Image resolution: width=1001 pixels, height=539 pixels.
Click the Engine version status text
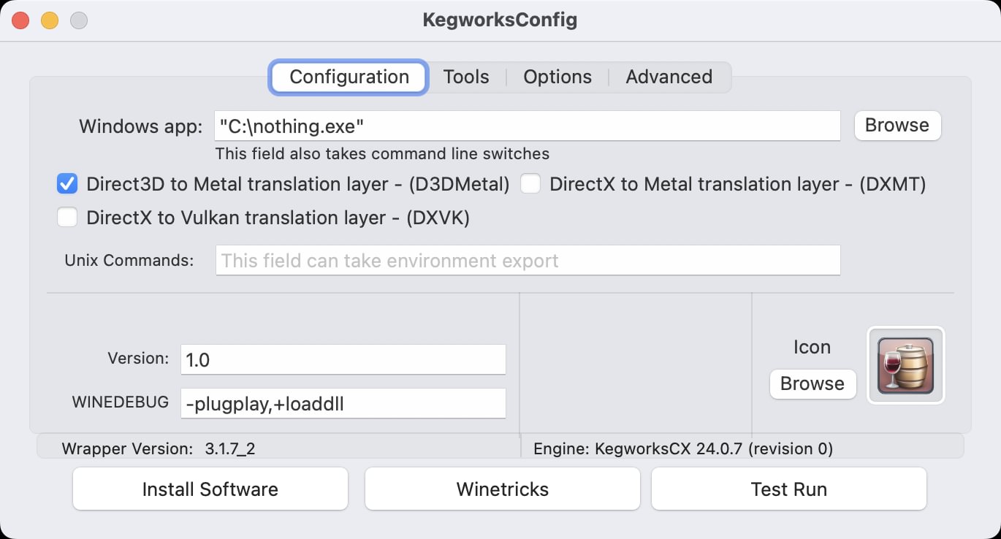click(683, 448)
